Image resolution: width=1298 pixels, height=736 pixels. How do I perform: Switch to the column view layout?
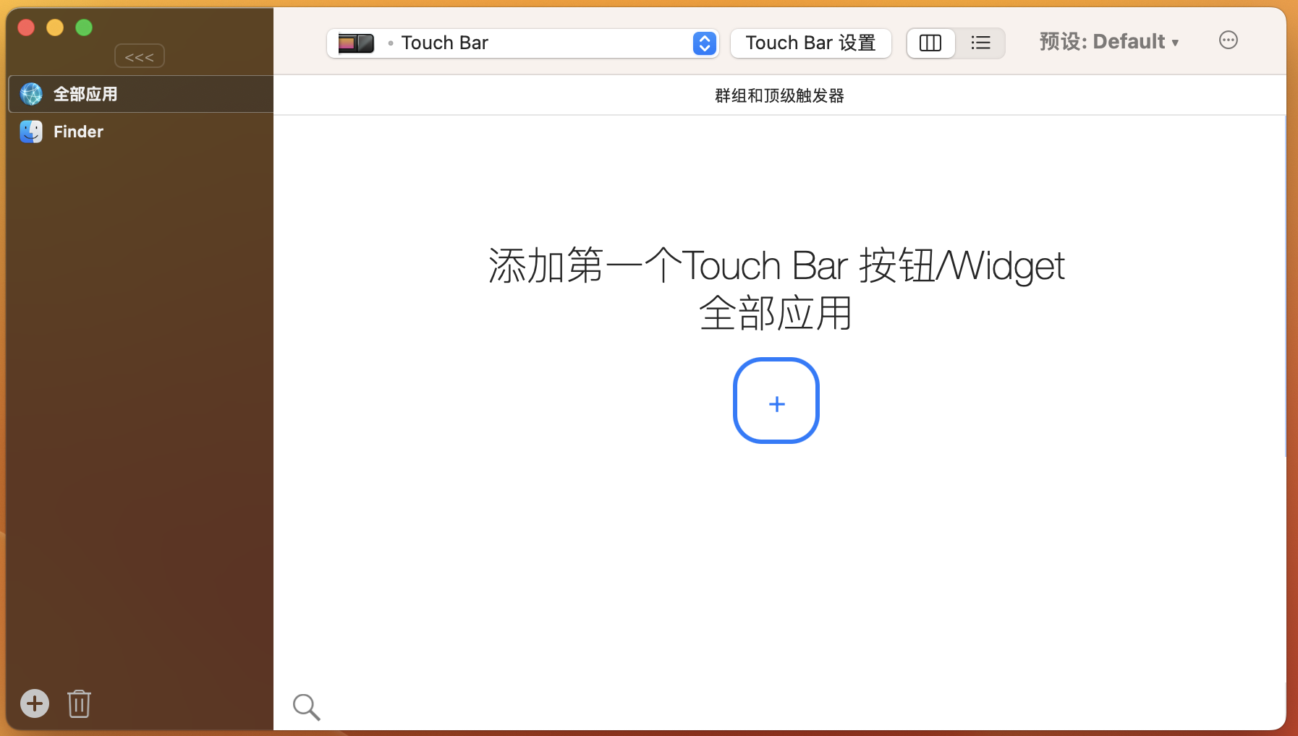point(930,43)
